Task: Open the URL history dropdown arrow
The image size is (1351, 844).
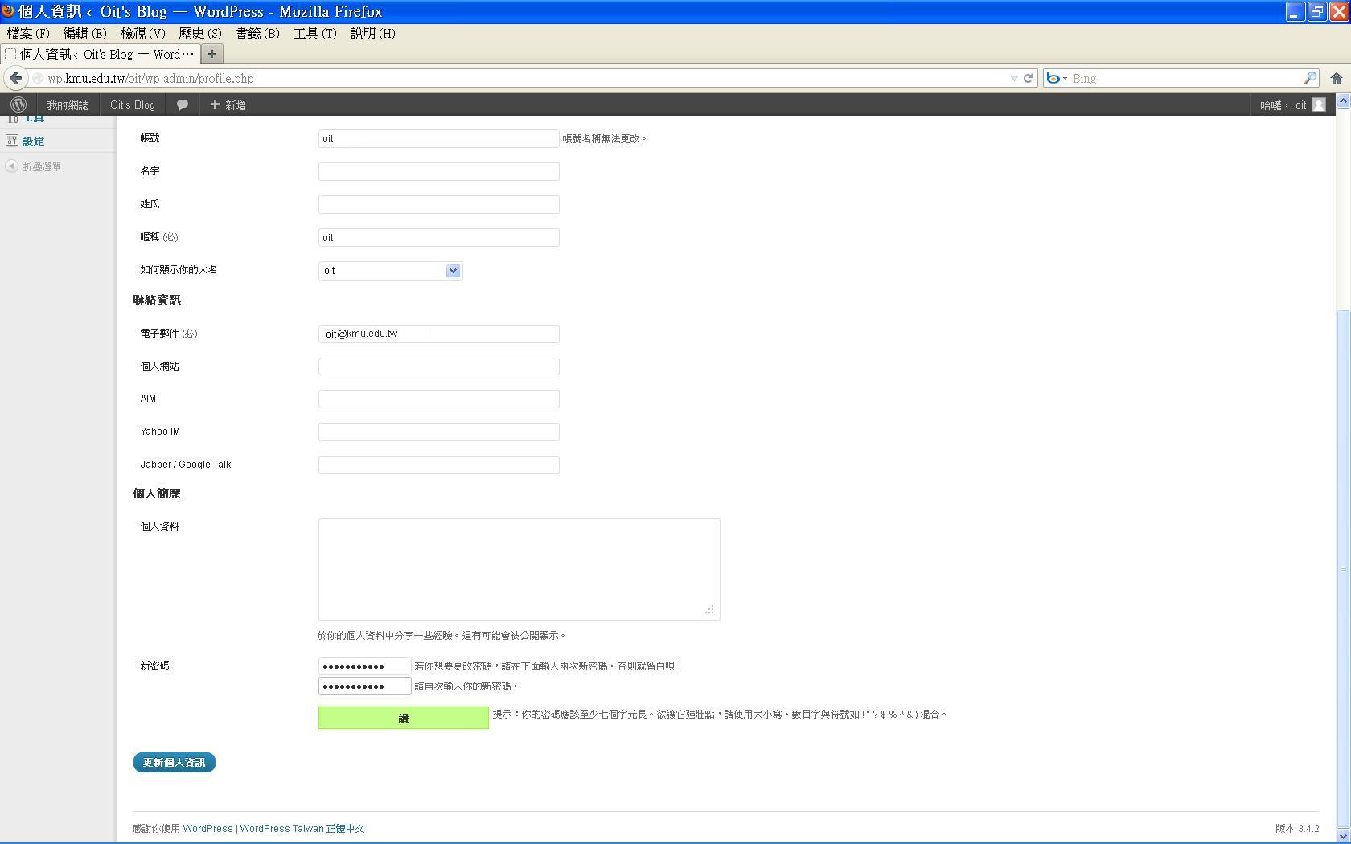Action: 1014,78
